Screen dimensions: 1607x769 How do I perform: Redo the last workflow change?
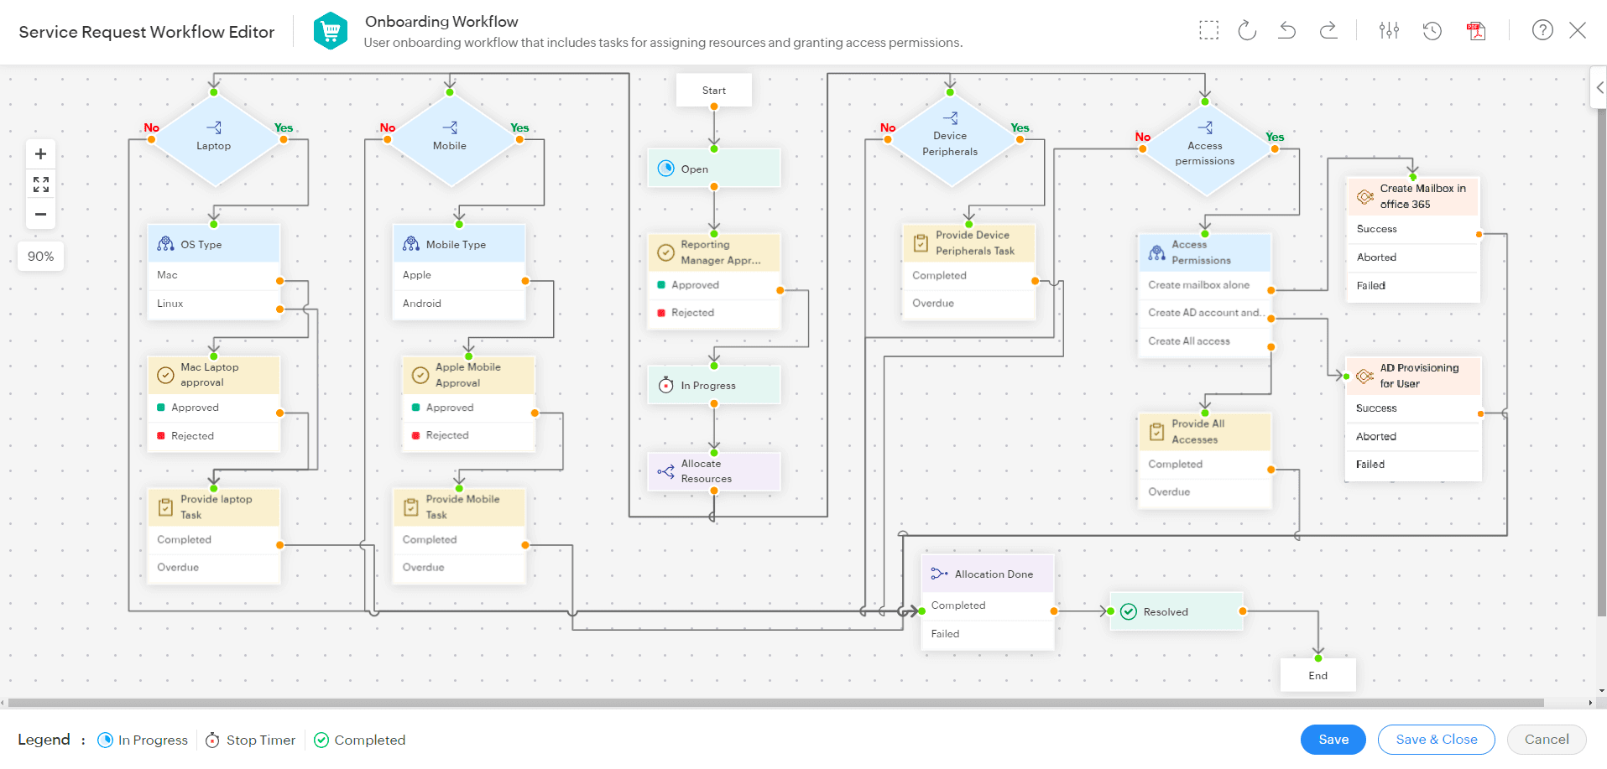(x=1329, y=29)
